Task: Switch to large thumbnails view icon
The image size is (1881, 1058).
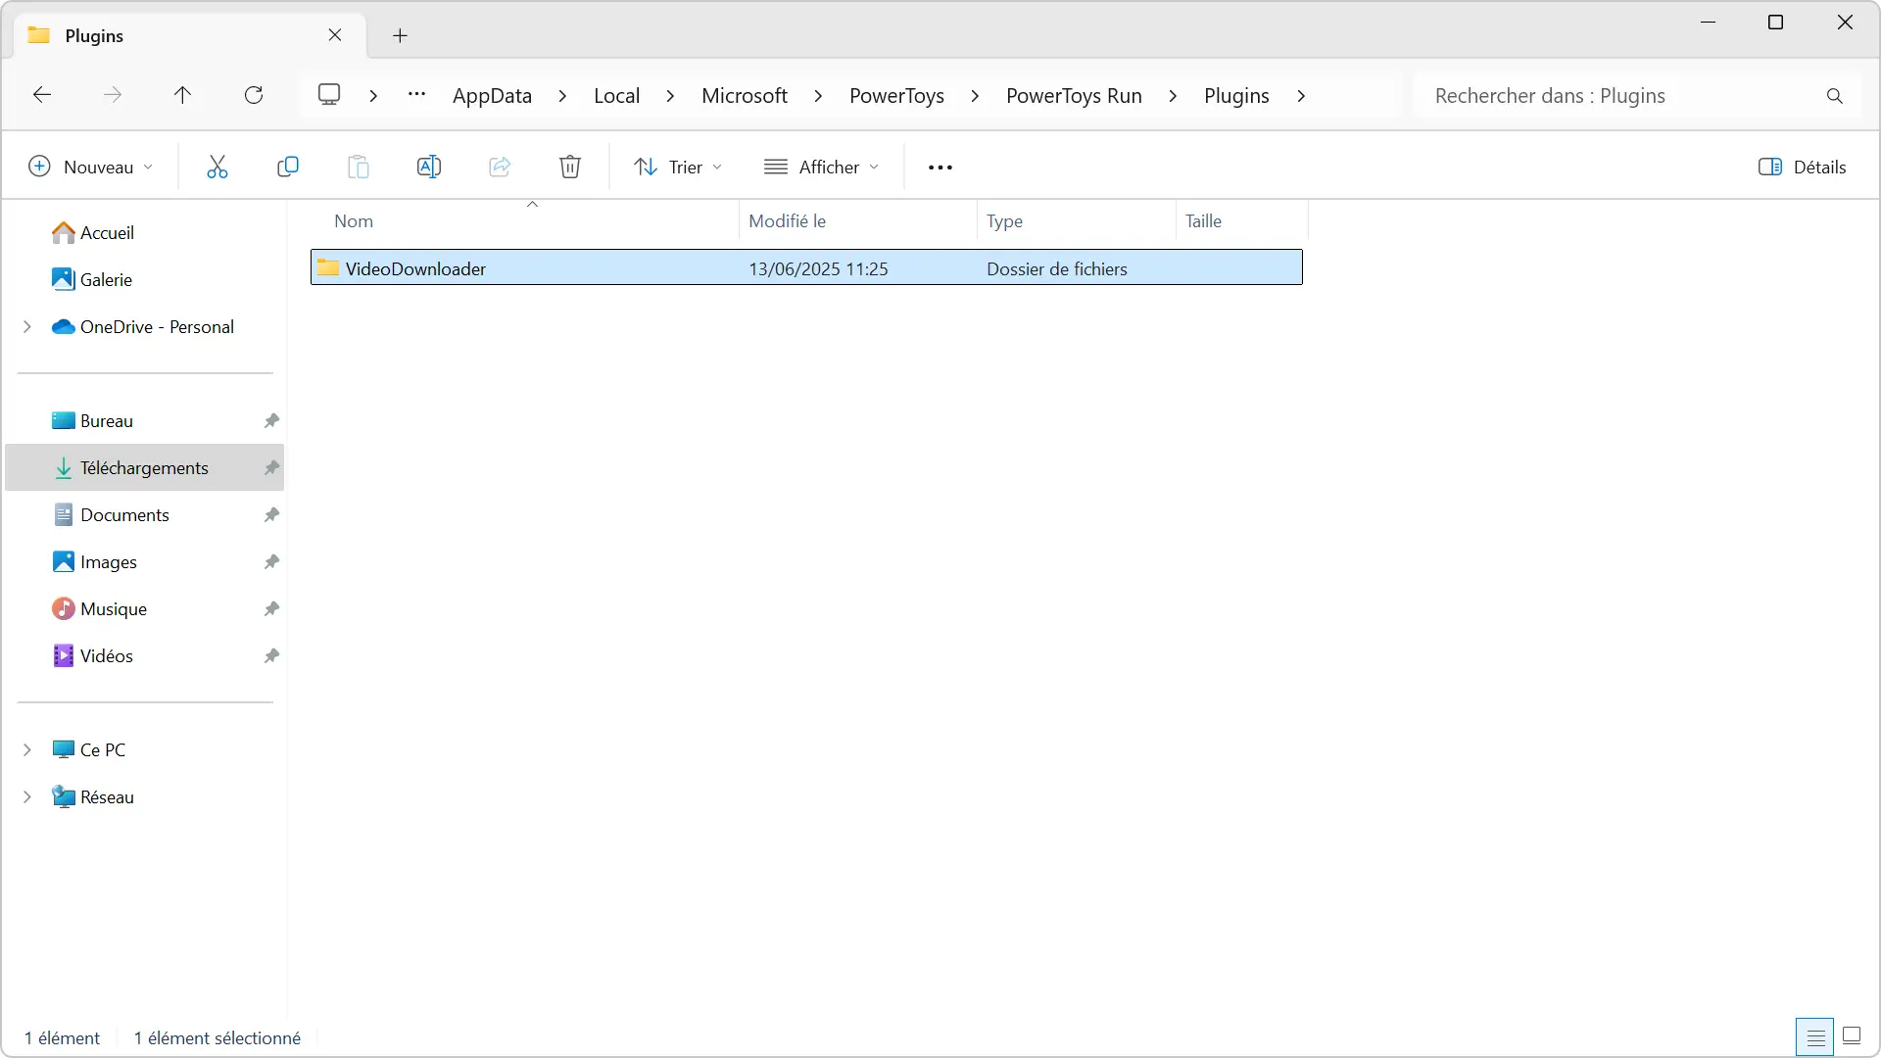Action: [x=1852, y=1036]
